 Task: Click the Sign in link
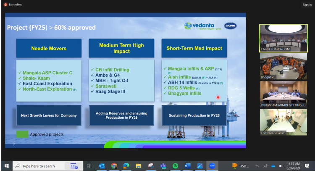(307, 5)
